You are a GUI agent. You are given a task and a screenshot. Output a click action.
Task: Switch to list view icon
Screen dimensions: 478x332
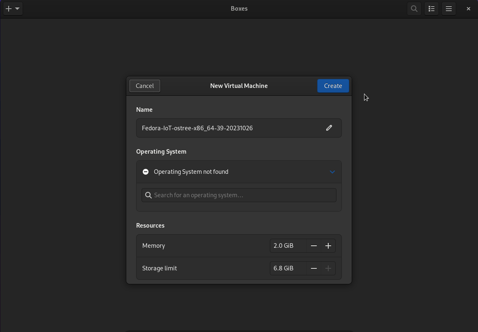click(x=432, y=9)
